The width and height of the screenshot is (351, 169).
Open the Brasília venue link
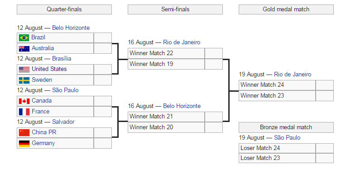62,58
